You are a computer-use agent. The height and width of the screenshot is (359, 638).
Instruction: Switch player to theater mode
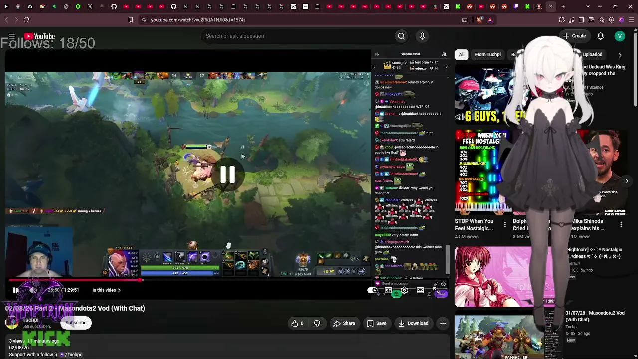point(420,290)
